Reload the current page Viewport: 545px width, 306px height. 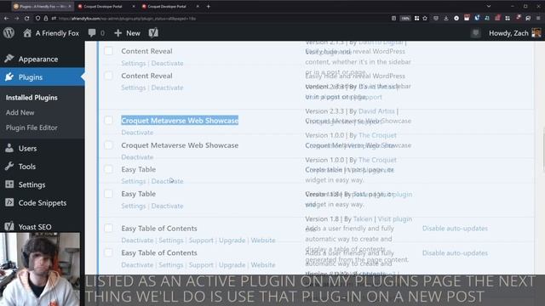26,19
